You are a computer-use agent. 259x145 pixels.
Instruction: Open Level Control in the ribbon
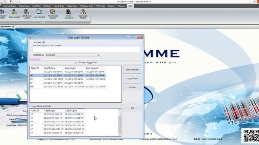(39, 14)
